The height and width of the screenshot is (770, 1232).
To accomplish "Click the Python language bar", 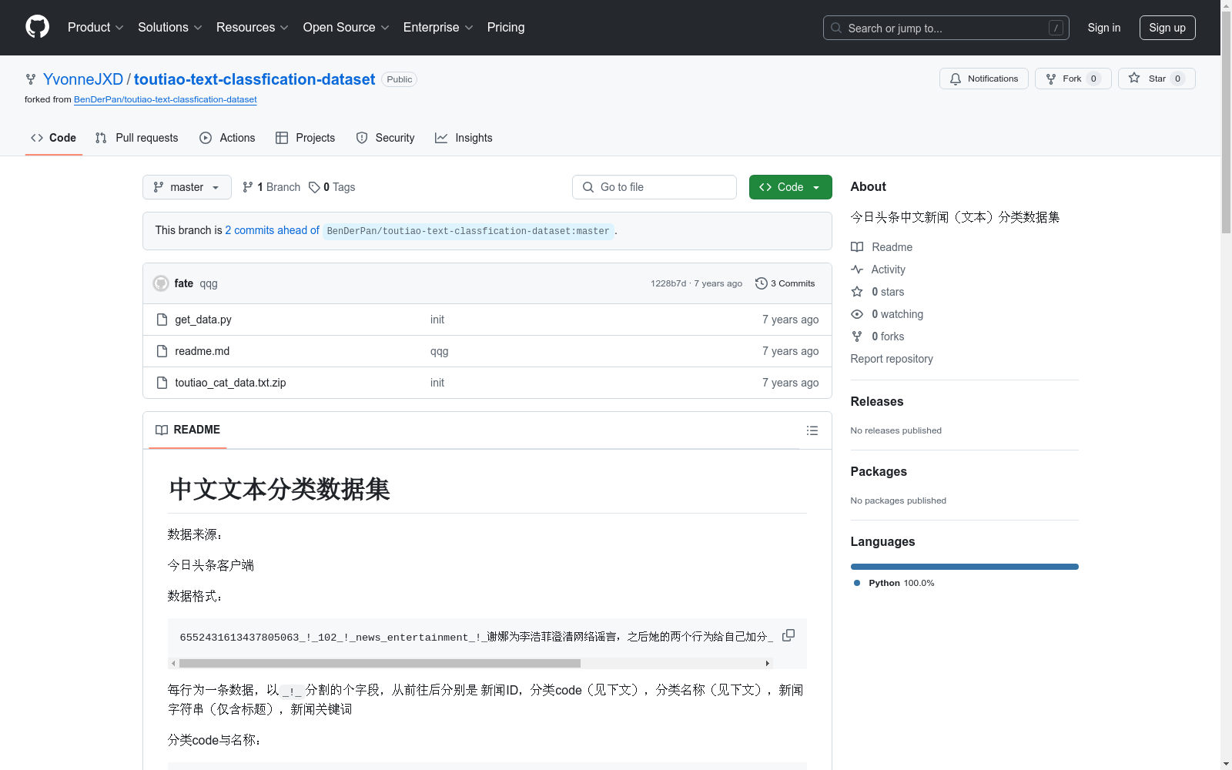I will pyautogui.click(x=965, y=567).
